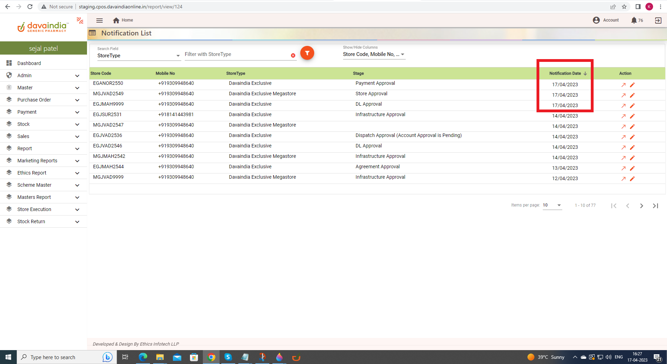Open arrow link for MGJVAD2549 row
Image resolution: width=667 pixels, height=364 pixels.
(623, 95)
